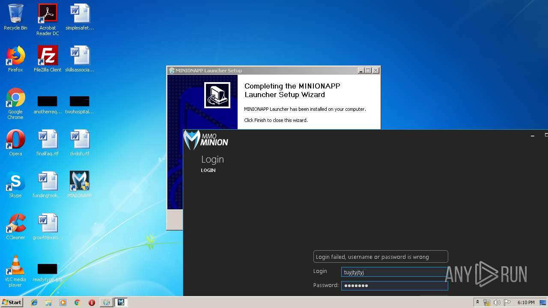The width and height of the screenshot is (548, 308).
Task: Click the login failed error message
Action: point(381,257)
